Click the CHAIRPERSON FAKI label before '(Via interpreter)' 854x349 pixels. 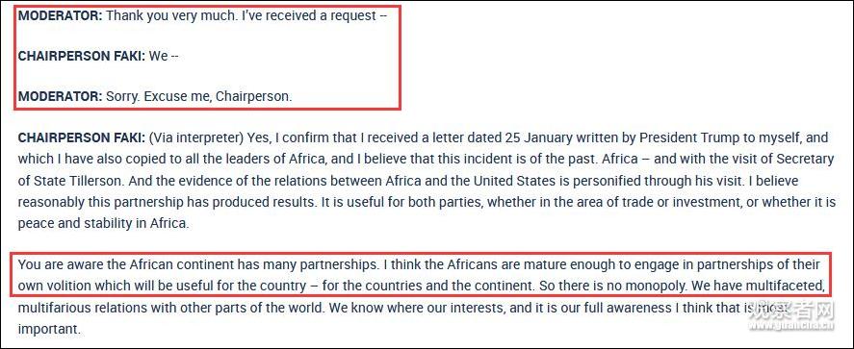pyautogui.click(x=82, y=137)
